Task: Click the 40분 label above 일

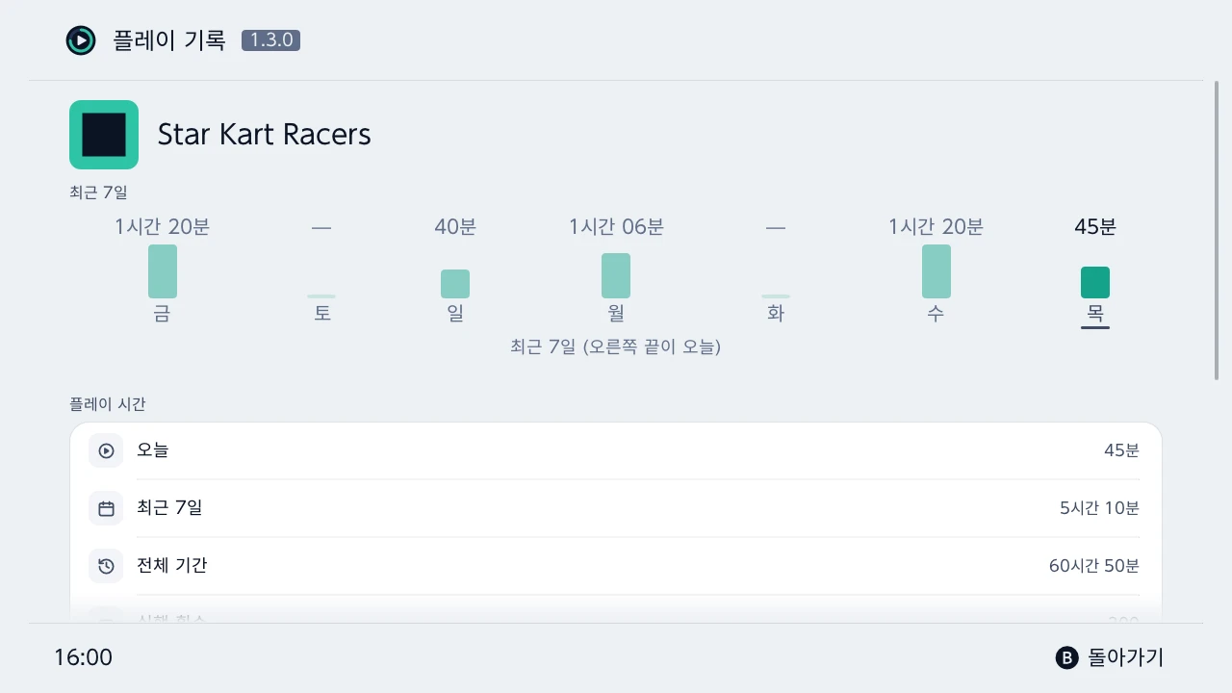Action: pos(455,227)
